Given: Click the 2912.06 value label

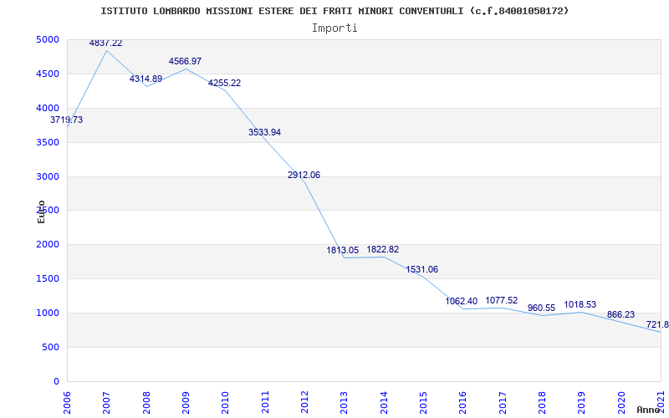Looking at the screenshot, I should tap(304, 175).
